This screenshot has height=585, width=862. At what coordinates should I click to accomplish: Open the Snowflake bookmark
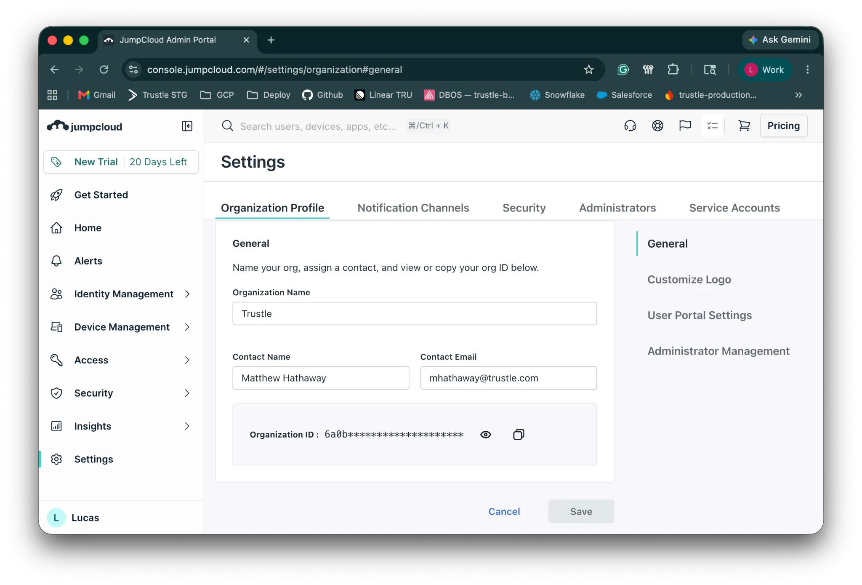click(557, 95)
